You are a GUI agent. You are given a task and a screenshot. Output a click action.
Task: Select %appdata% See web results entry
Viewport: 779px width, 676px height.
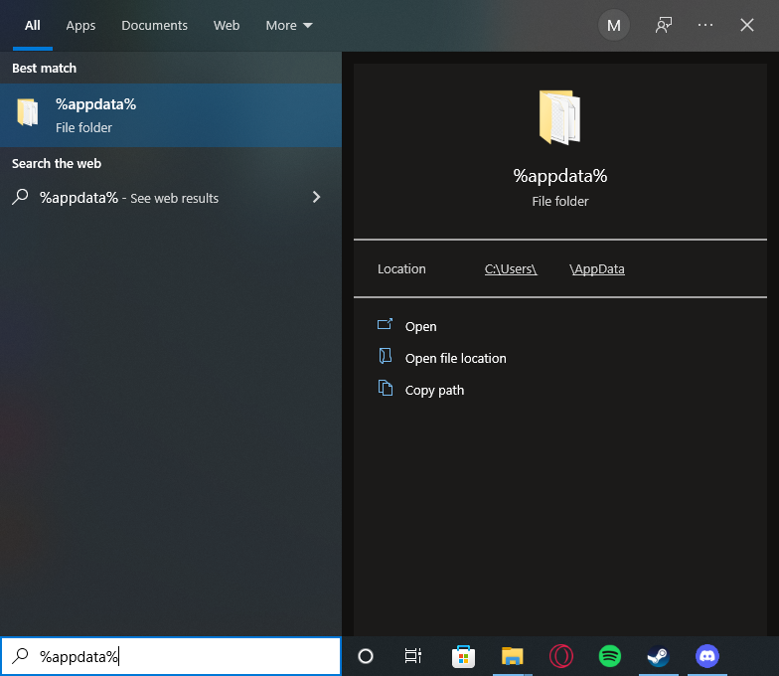click(171, 198)
